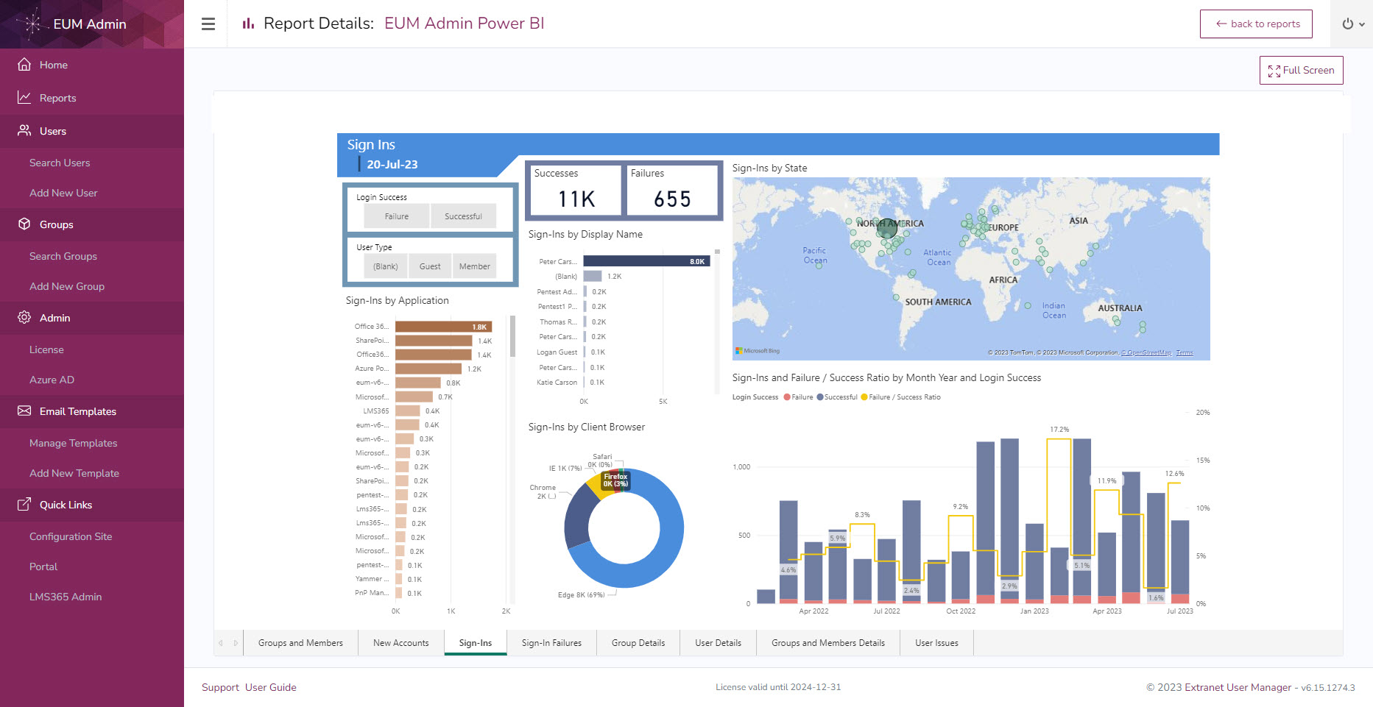Select the Sign-Ins tab
The image size is (1373, 707).
pyautogui.click(x=476, y=643)
